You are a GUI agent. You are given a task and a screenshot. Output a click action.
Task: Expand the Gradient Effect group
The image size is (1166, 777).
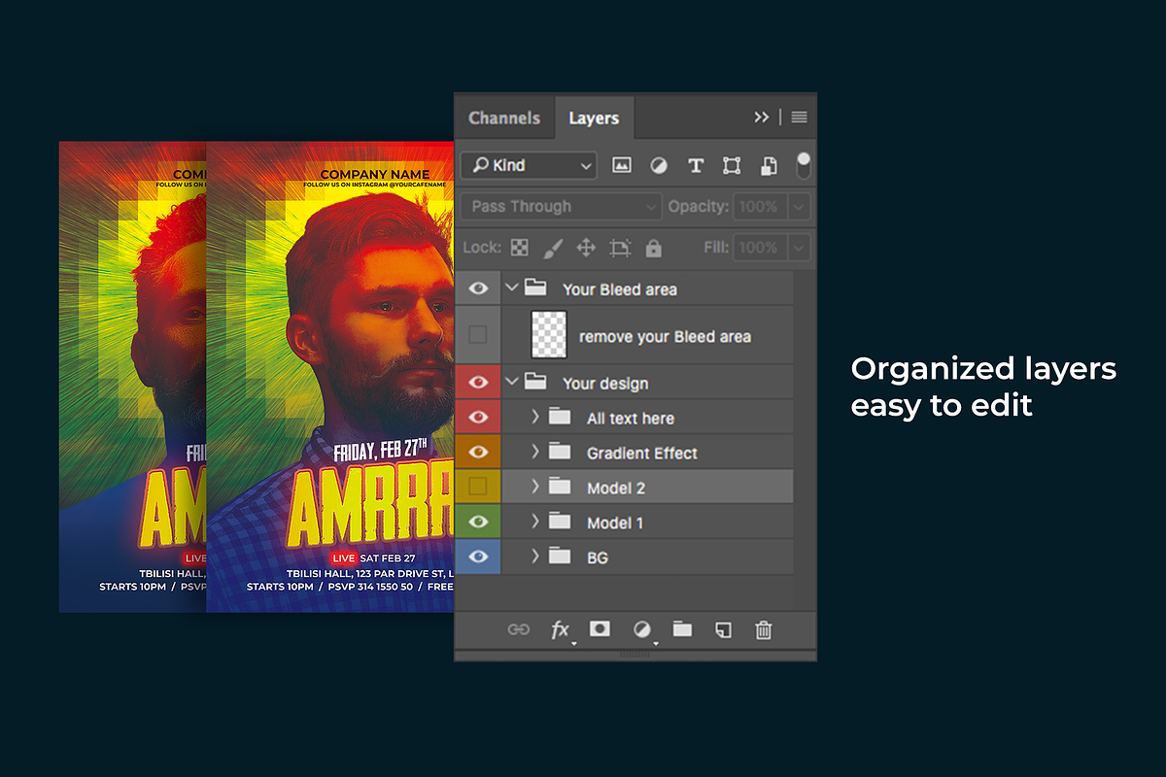tap(535, 453)
